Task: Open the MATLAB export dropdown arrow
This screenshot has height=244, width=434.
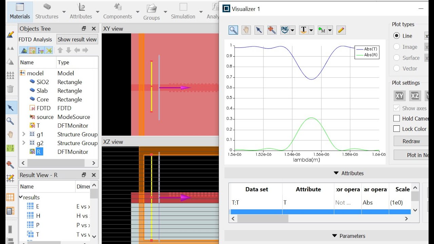Action: point(330,30)
